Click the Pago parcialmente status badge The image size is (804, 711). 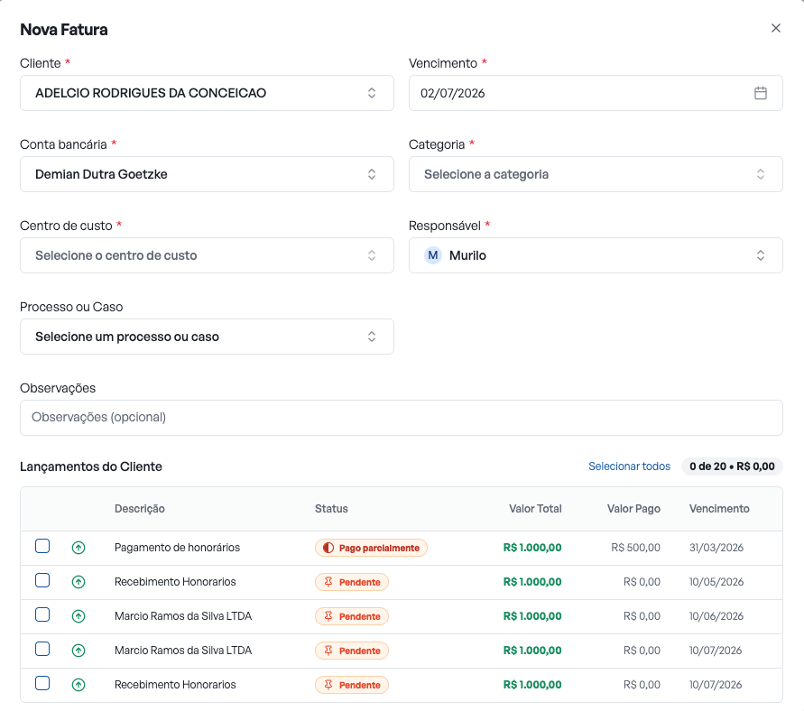(371, 548)
